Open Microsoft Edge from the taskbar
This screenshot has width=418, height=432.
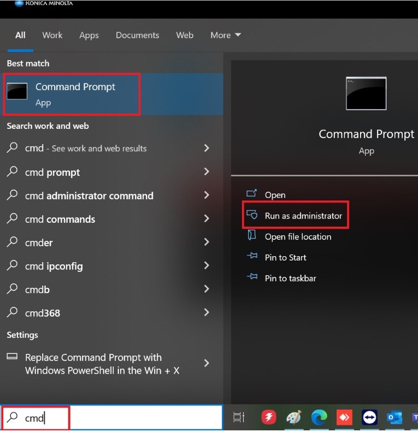pos(319,418)
